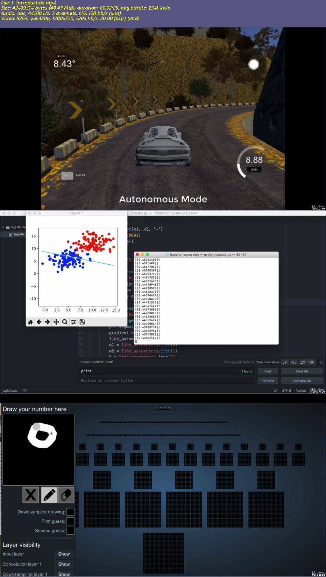The image size is (326, 577).
Task: Click the 17:1 cursor position in status bar
Action: 25,391
